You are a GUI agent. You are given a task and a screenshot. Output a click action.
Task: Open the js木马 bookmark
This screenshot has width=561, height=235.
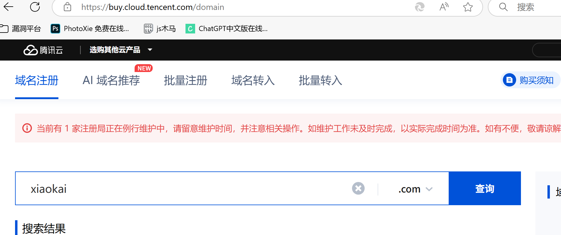(x=160, y=29)
